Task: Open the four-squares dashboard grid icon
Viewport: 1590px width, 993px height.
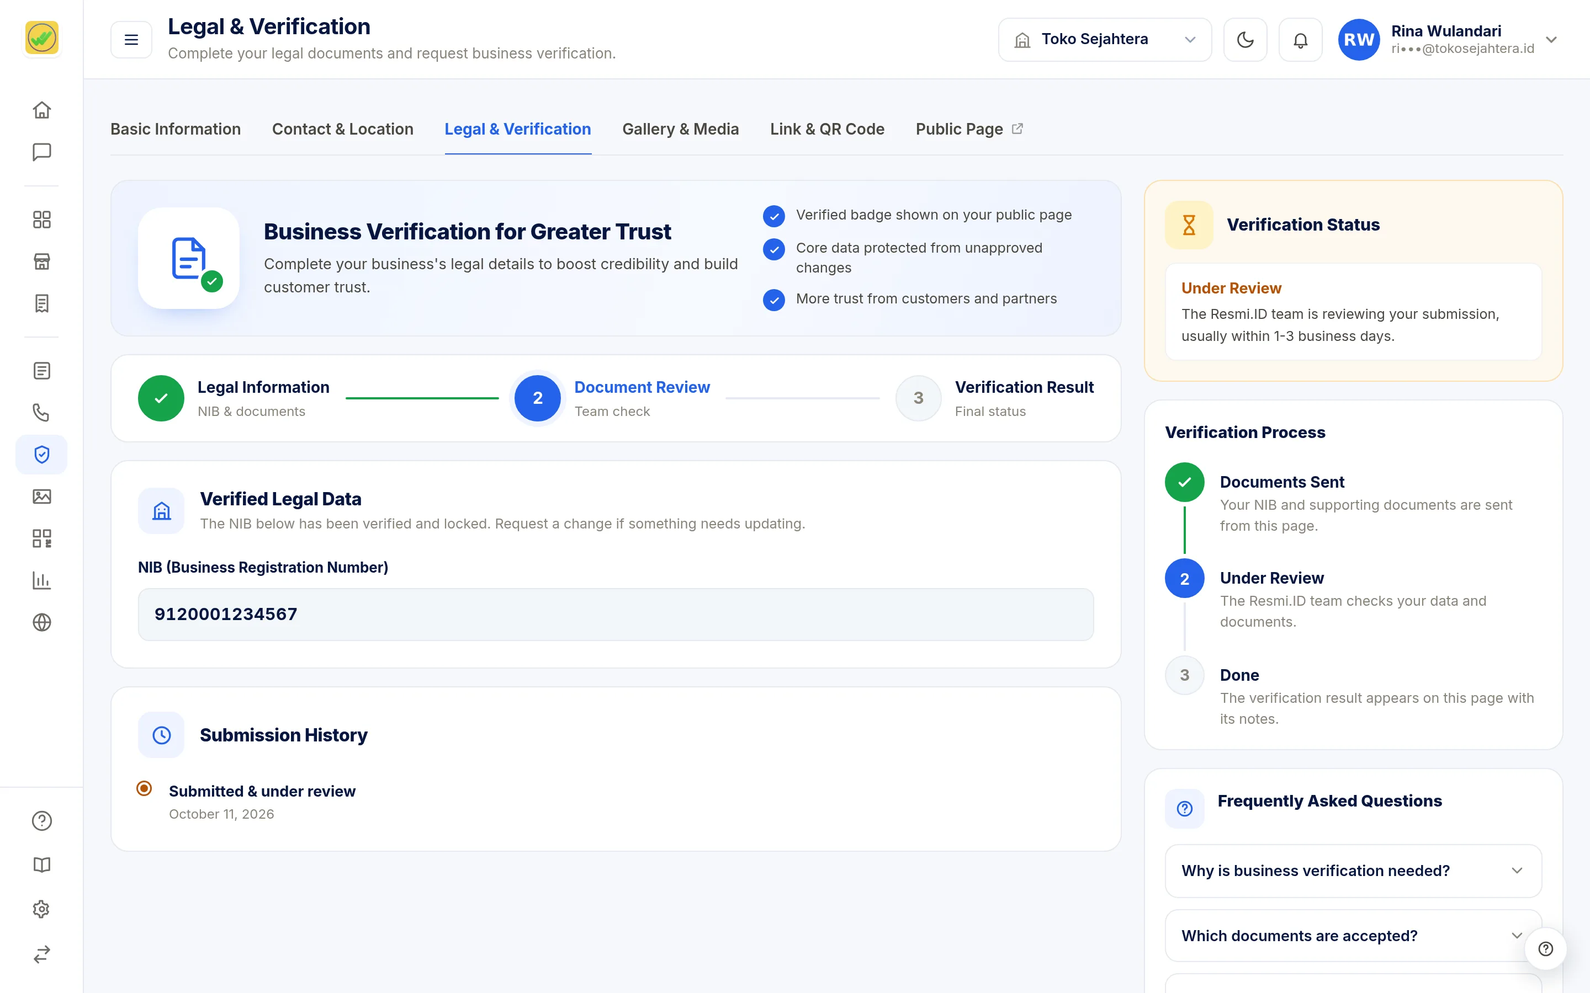Action: tap(41, 220)
